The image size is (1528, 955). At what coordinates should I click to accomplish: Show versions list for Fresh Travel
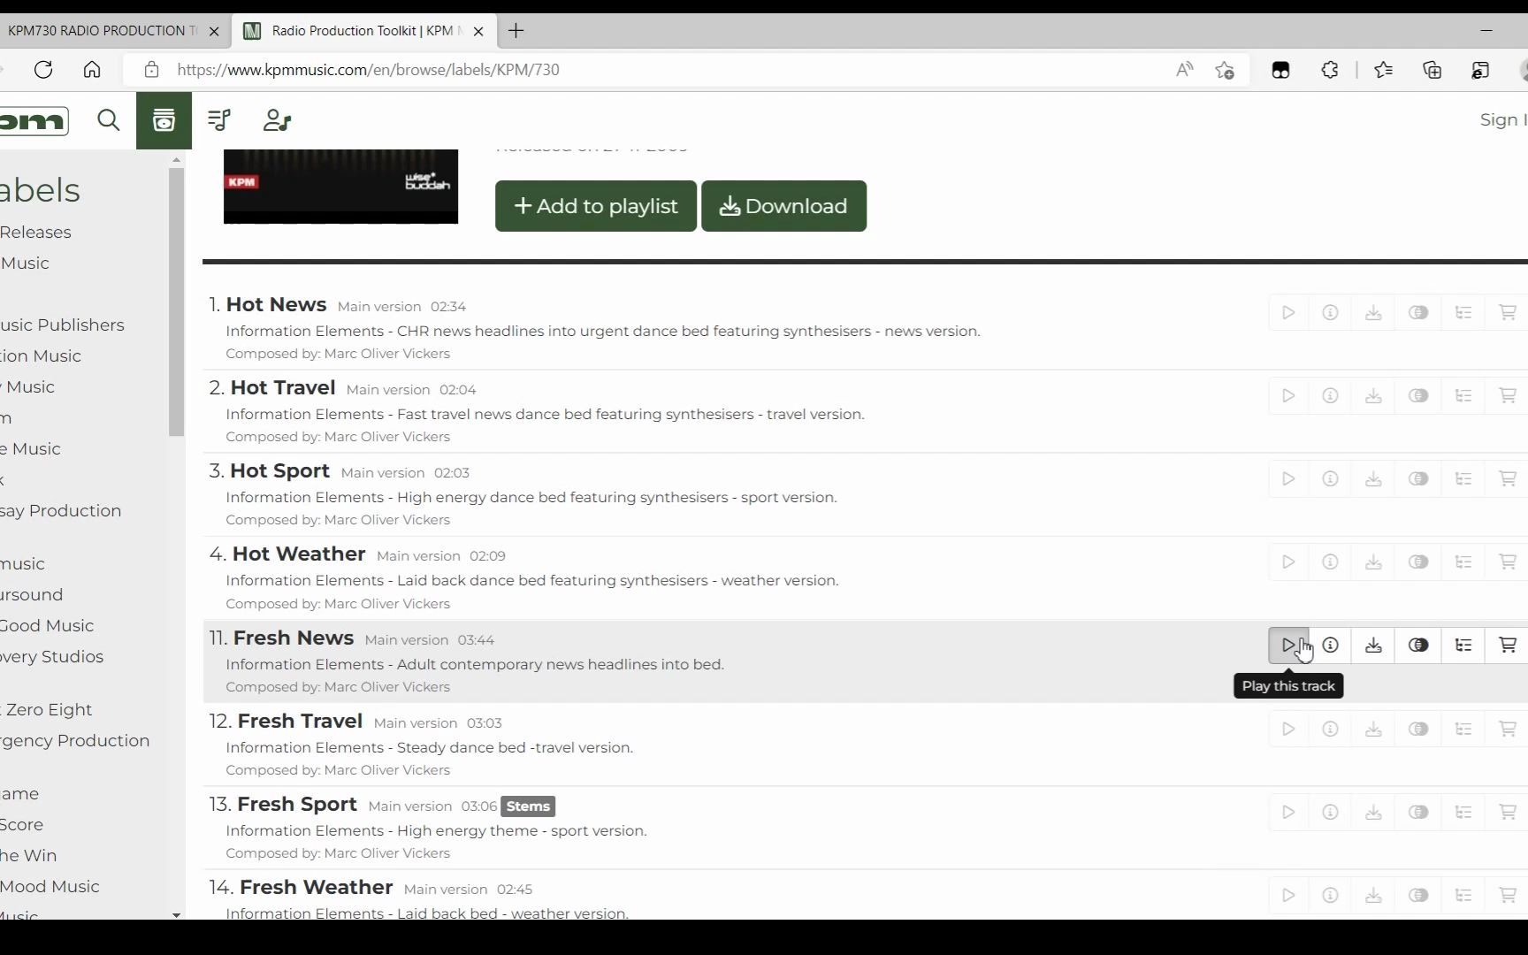[1463, 729]
